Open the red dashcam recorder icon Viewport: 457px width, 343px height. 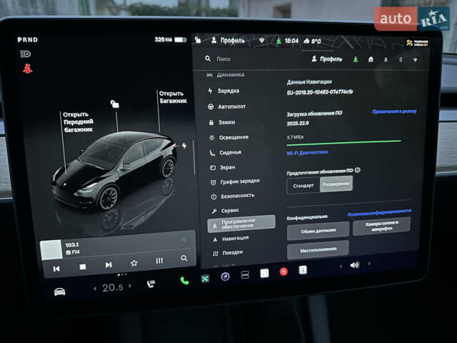point(283,272)
